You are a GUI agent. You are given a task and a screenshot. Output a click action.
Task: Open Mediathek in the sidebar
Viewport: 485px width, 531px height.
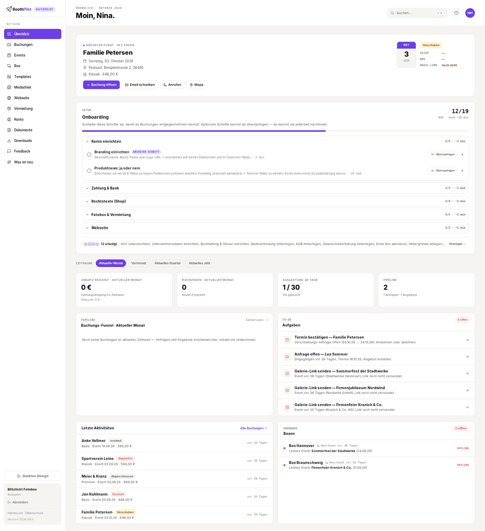[33, 87]
